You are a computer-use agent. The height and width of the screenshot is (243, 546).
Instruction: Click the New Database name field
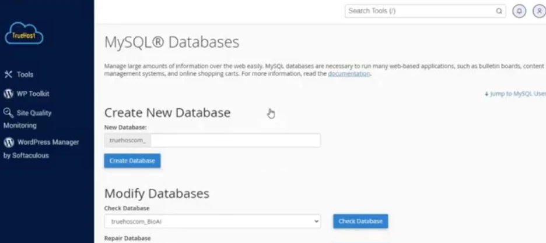click(236, 140)
